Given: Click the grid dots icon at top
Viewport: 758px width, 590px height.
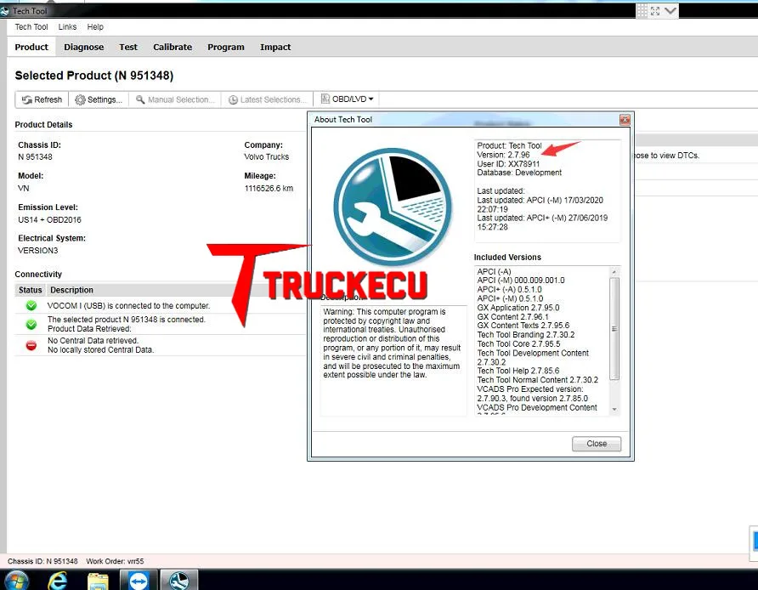Looking at the screenshot, I should tap(642, 11).
